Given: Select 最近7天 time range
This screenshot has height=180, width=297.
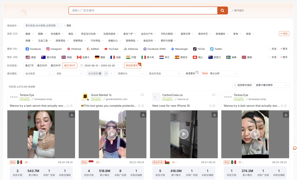Looking at the screenshot, I should [x=29, y=66].
